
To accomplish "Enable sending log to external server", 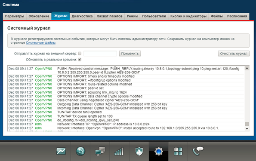I will click(x=80, y=53).
